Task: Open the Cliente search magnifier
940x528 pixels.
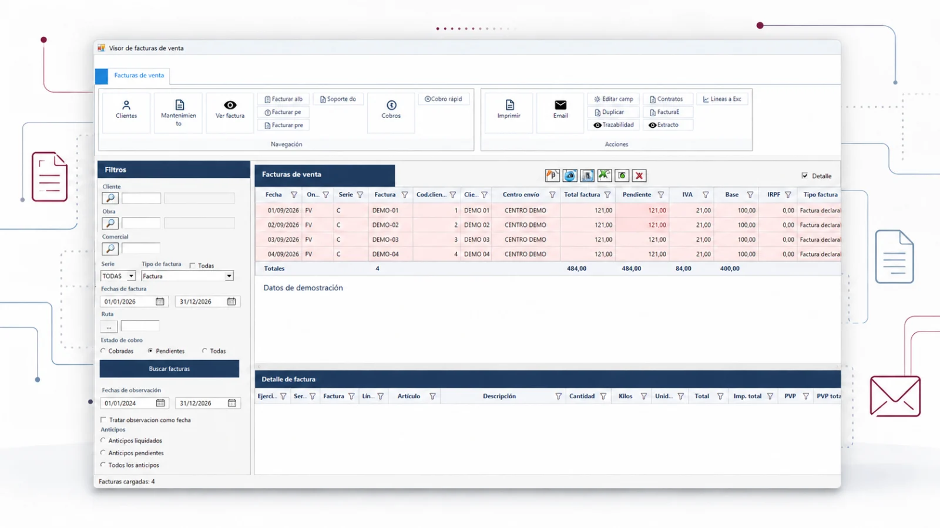Action: click(x=110, y=198)
